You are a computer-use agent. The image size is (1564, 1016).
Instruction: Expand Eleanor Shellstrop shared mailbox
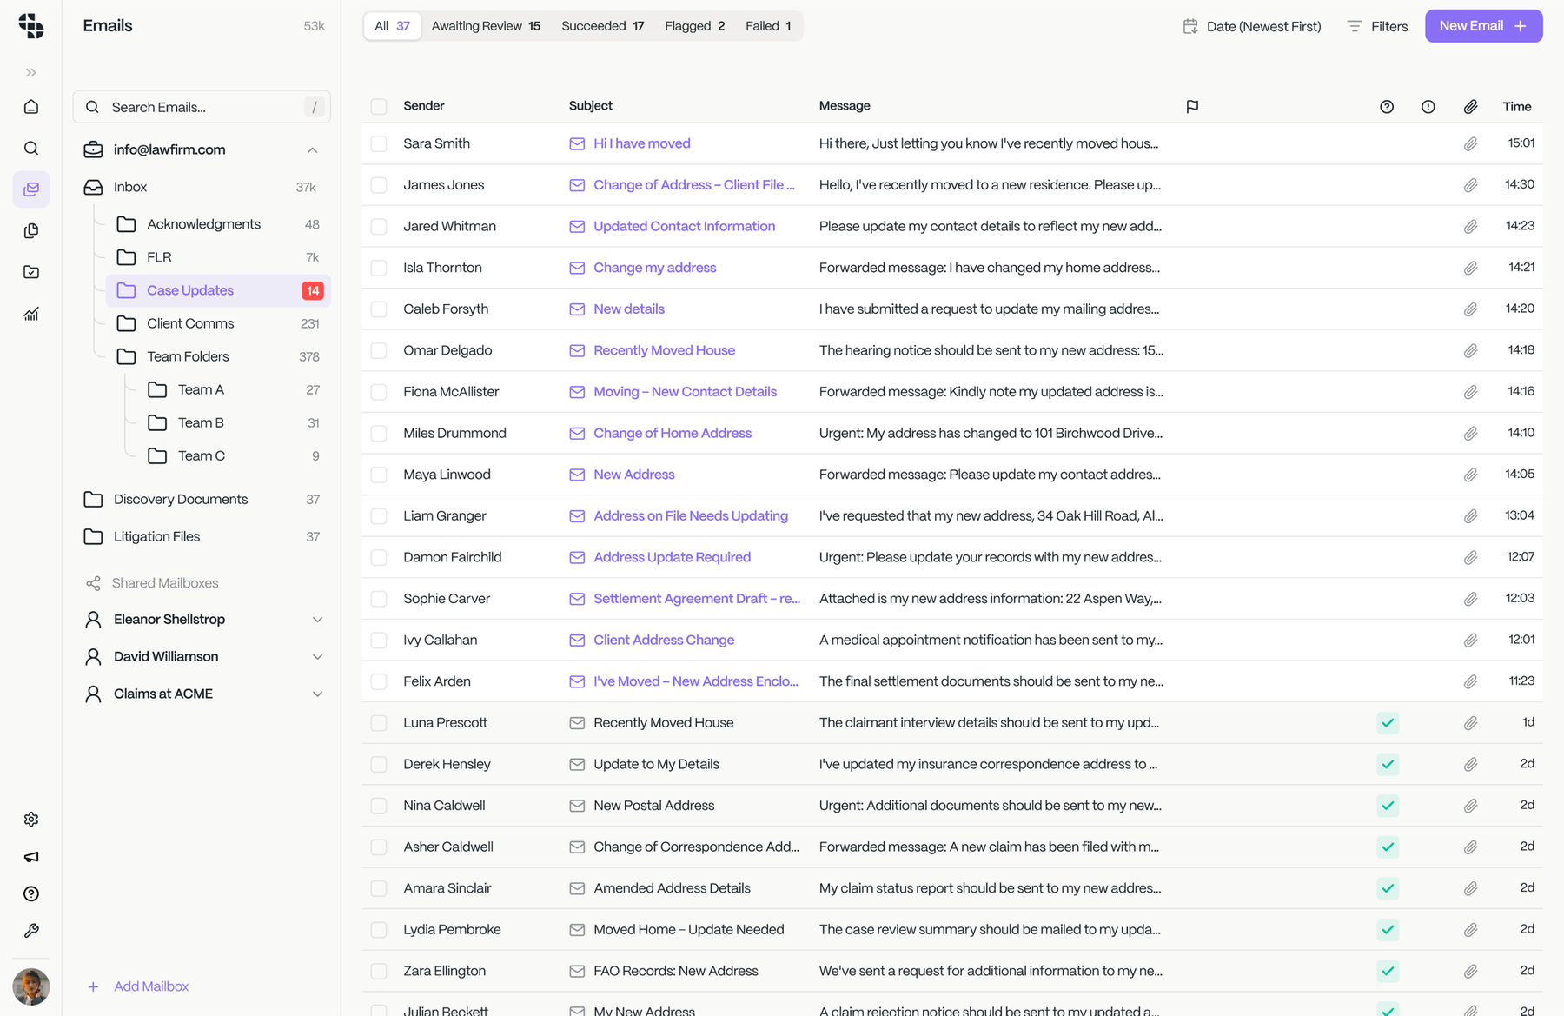(x=317, y=620)
